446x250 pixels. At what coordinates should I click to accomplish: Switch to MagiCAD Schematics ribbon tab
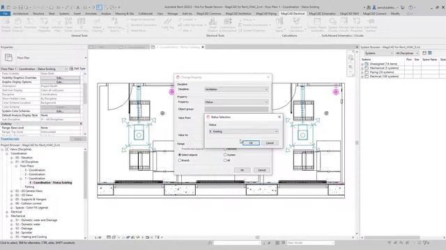pos(322,14)
